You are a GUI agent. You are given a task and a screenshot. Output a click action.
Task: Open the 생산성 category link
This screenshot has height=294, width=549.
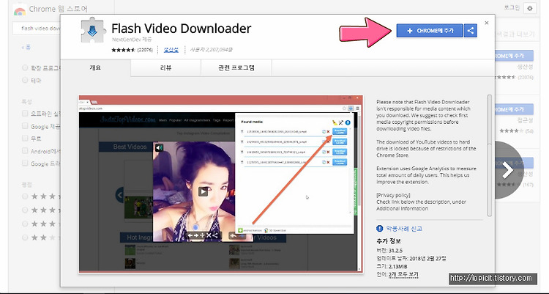click(x=171, y=50)
